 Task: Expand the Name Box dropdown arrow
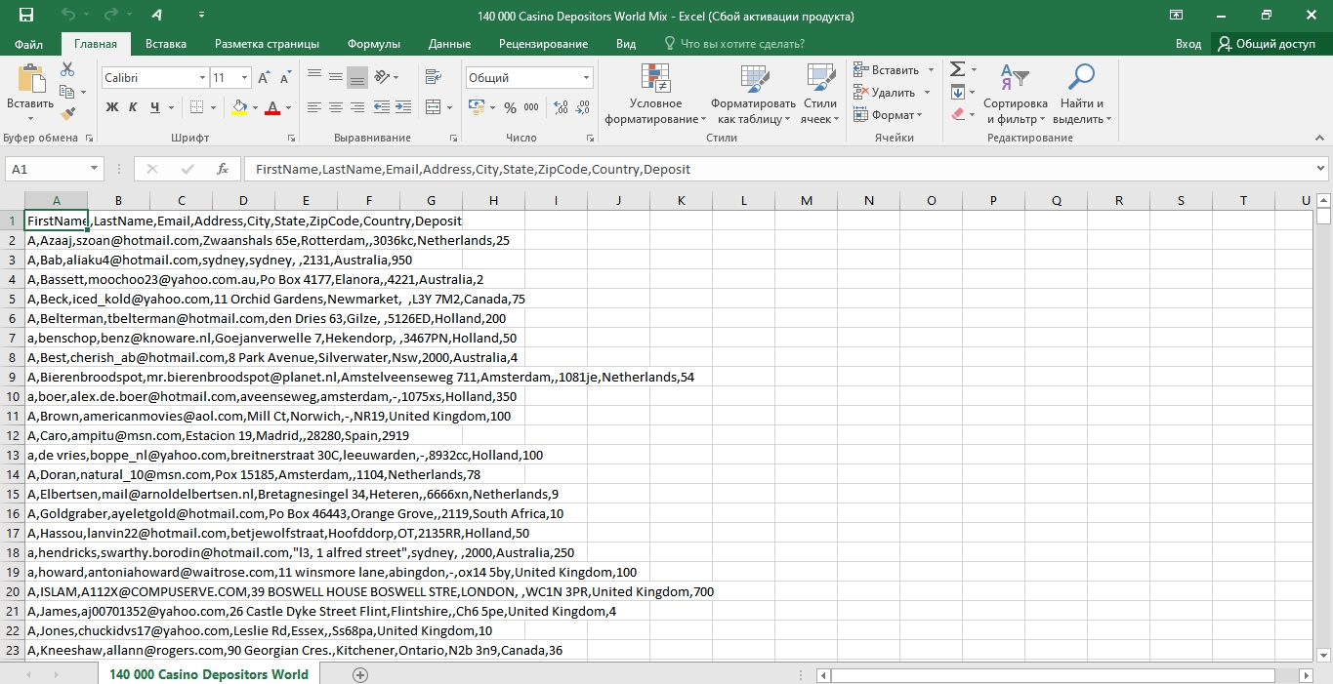pyautogui.click(x=94, y=169)
